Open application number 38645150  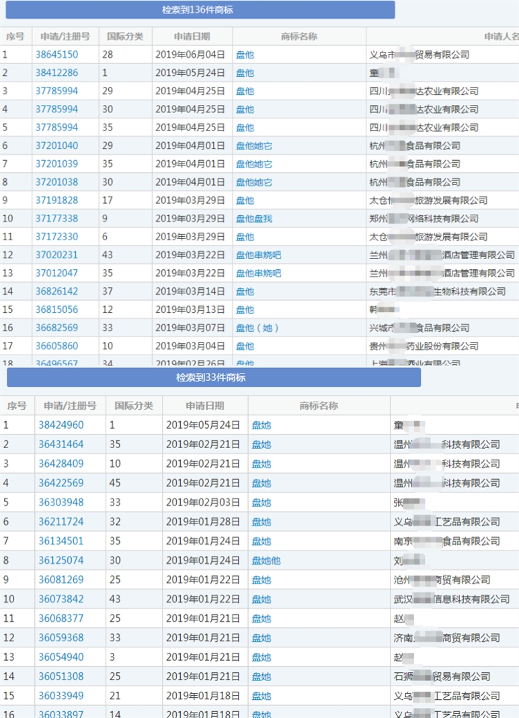[56, 55]
